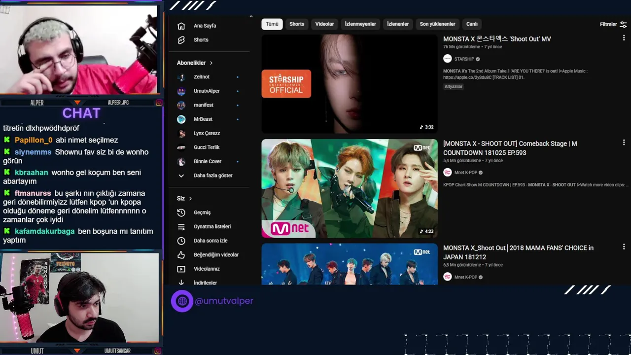The width and height of the screenshot is (631, 355).
Task: Play the Mnet Comeback Stage thumbnail
Action: click(x=350, y=188)
